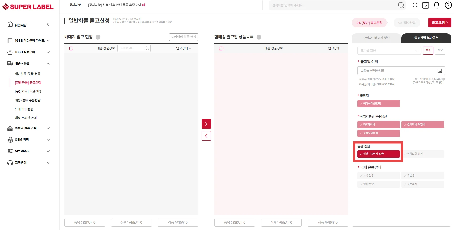Collapse the sidebar using the arrow beside HOME
This screenshot has height=230, width=454.
tap(48, 24)
